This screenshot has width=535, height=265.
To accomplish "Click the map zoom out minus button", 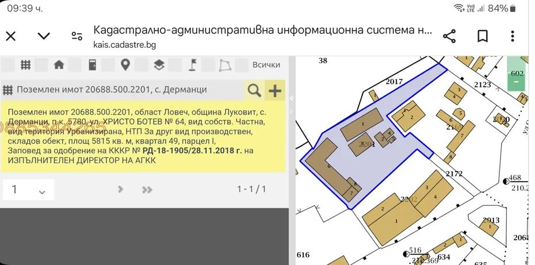I will tap(516, 82).
